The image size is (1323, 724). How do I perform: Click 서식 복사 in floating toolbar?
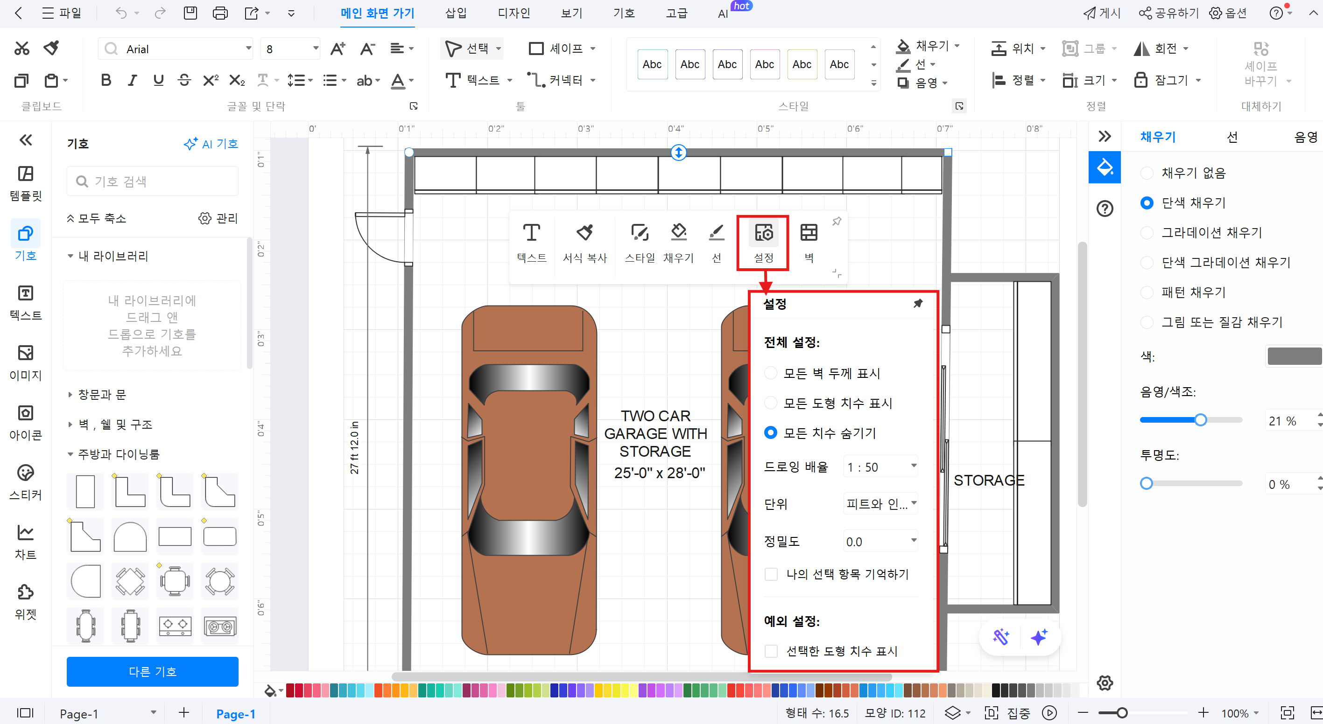coord(585,243)
